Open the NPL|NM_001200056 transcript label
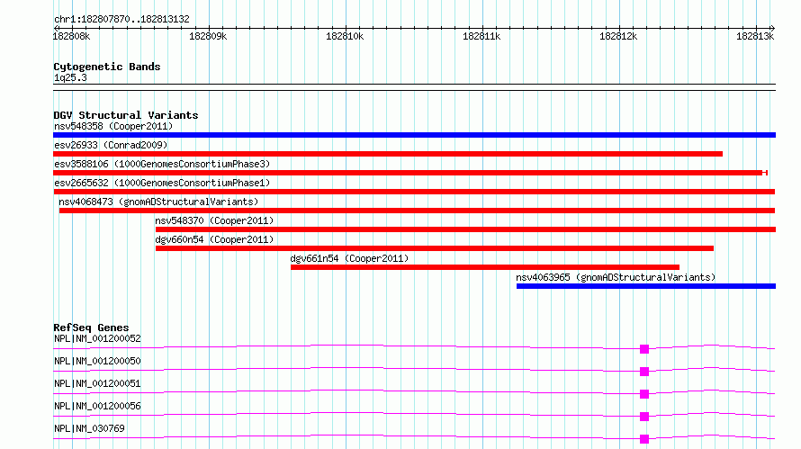Screen dimensions: 801x449 97,406
